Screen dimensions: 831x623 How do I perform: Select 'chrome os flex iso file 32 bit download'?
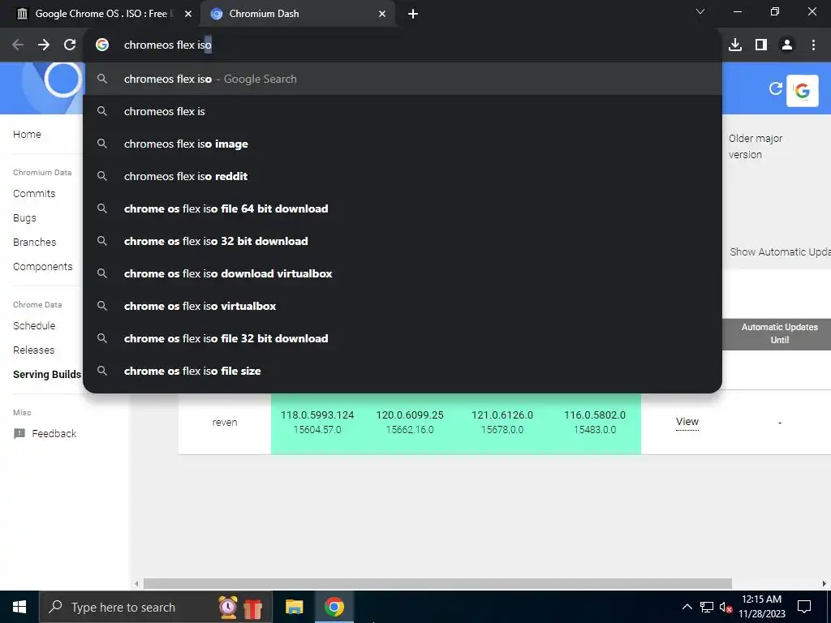point(403,338)
